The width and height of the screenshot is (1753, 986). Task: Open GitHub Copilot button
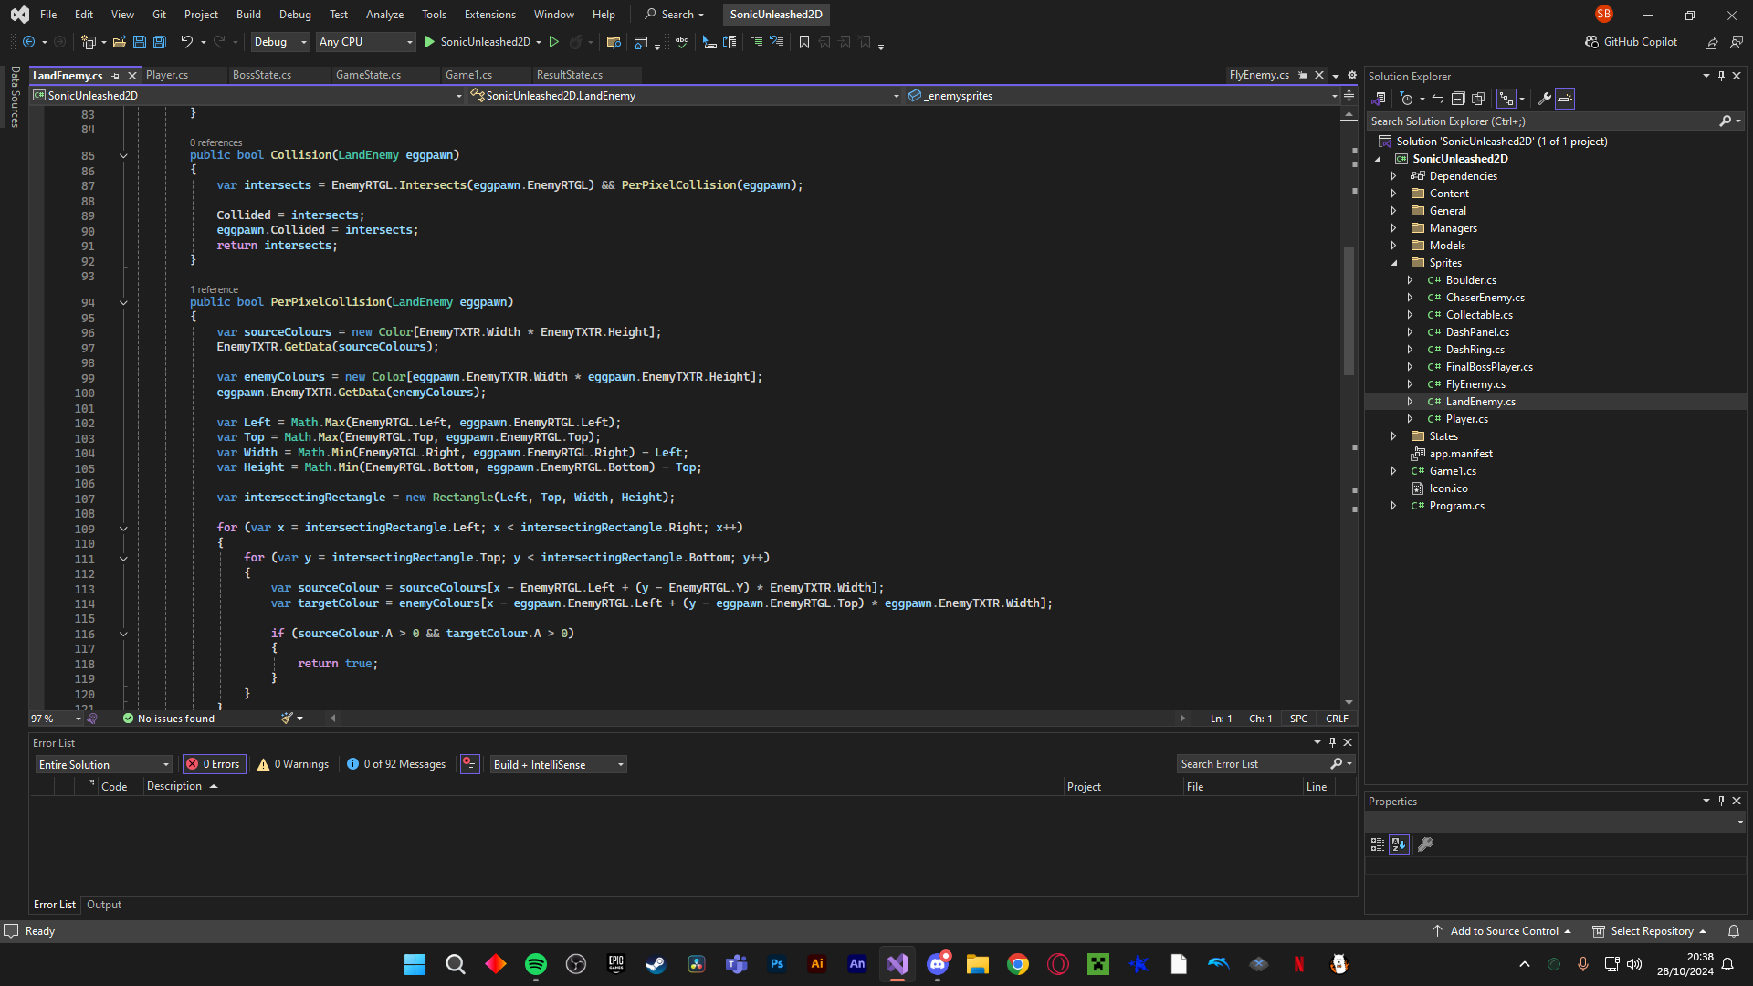click(x=1632, y=42)
